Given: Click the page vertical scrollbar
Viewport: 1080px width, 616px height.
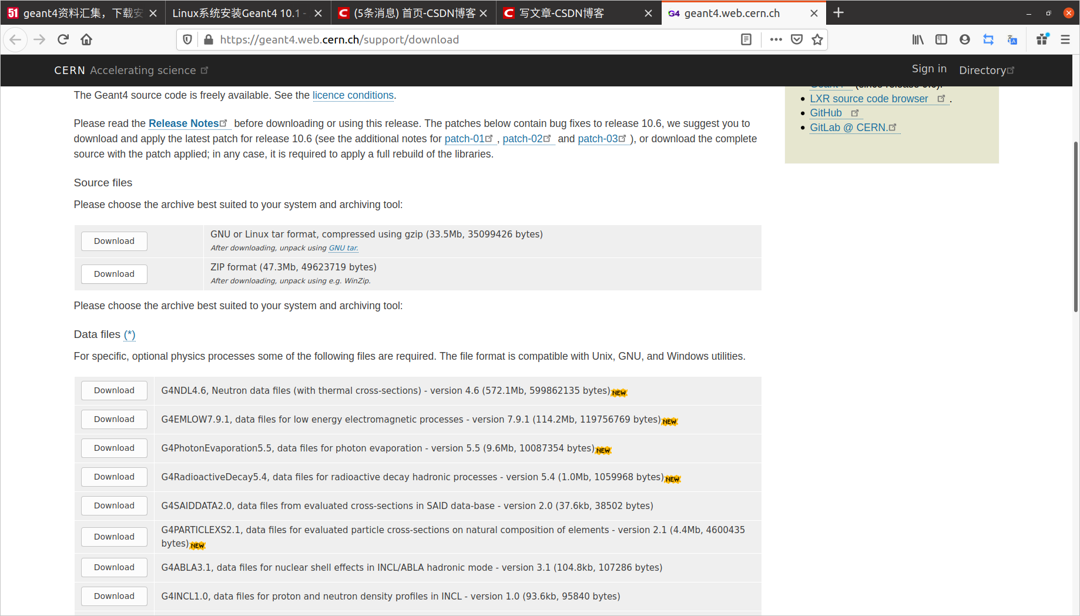Looking at the screenshot, I should pos(1076,226).
